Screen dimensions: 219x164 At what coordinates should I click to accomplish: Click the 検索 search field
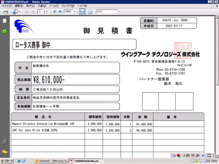pos(107,11)
